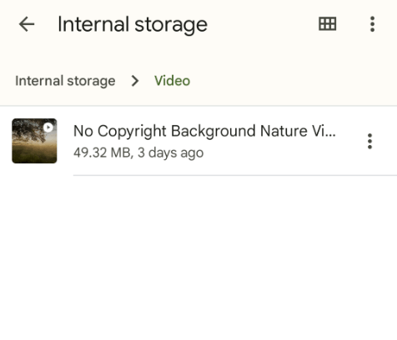Click the misty tree preview image
Screen dimensions: 397x340
pyautogui.click(x=34, y=141)
